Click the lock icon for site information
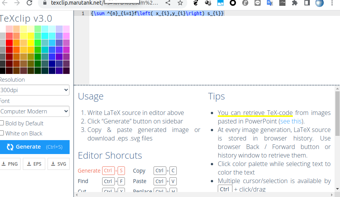This screenshot has width=340, height=197. (45, 3)
